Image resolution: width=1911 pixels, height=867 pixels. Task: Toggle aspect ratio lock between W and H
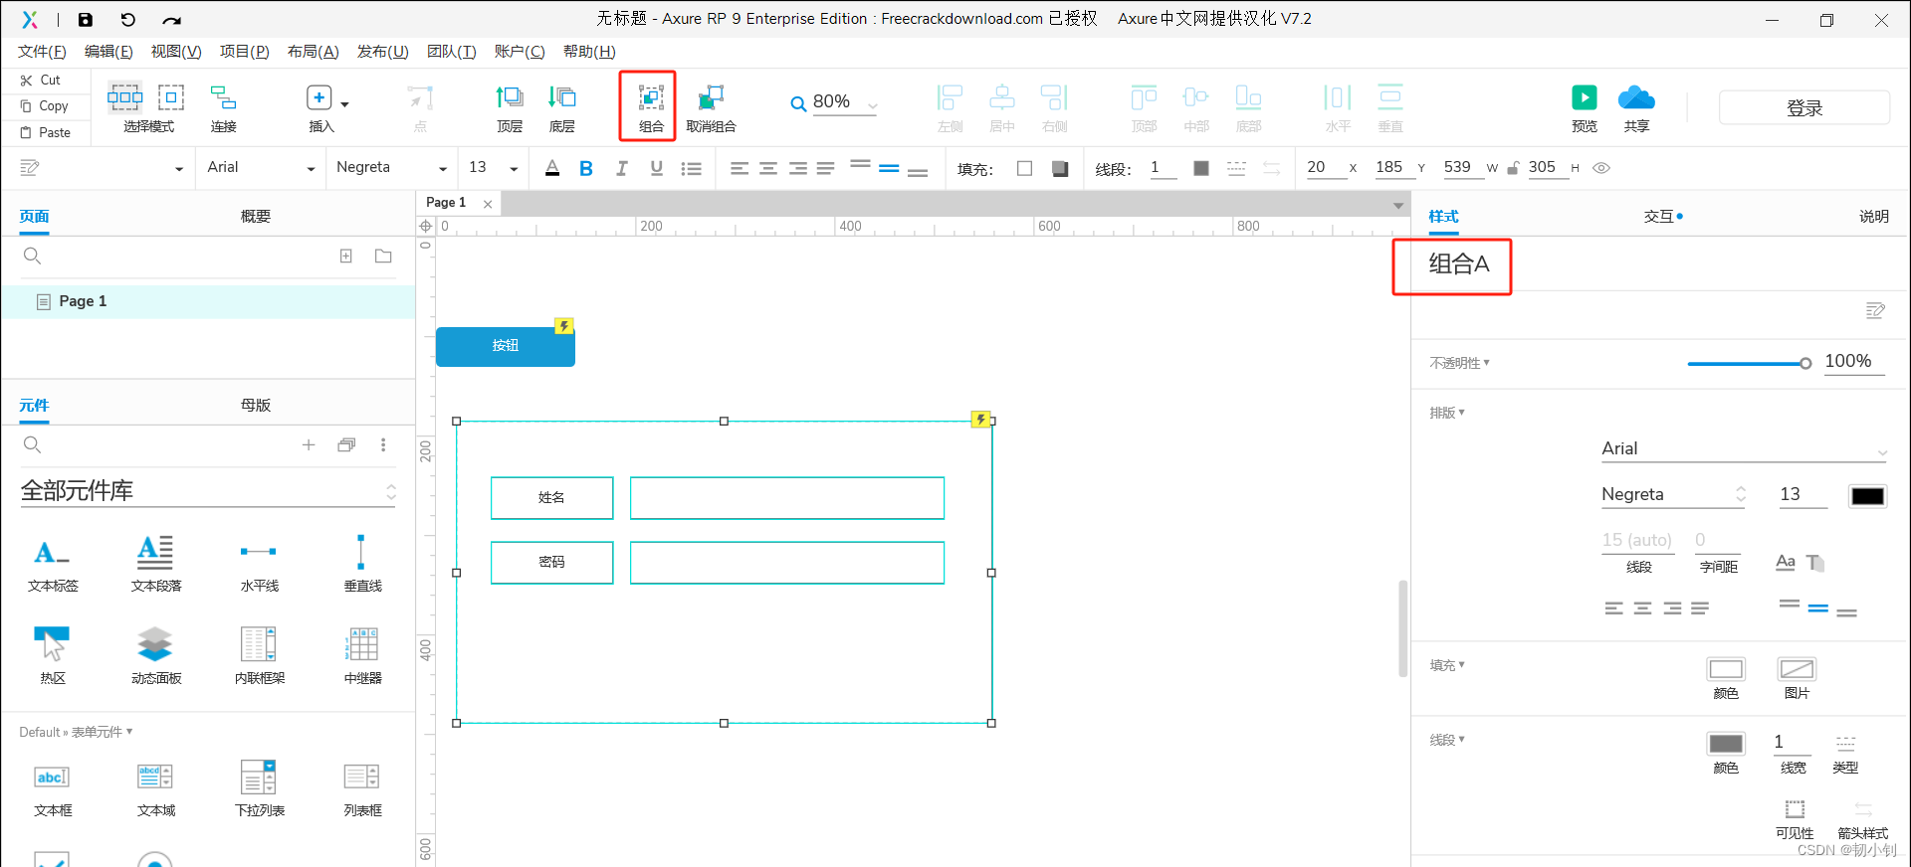[1513, 168]
